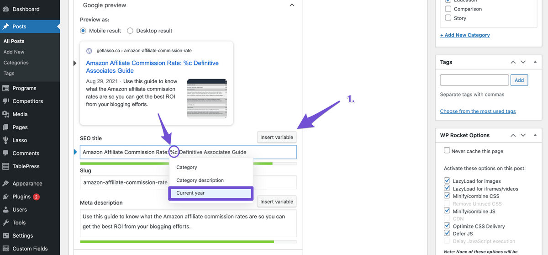This screenshot has width=548, height=255.
Task: Click the Meta description text area
Action: pyautogui.click(x=188, y=223)
